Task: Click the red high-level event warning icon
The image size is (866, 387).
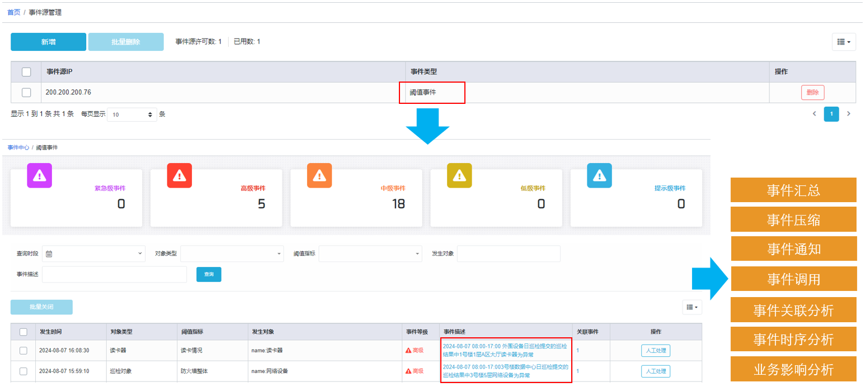Action: [180, 175]
